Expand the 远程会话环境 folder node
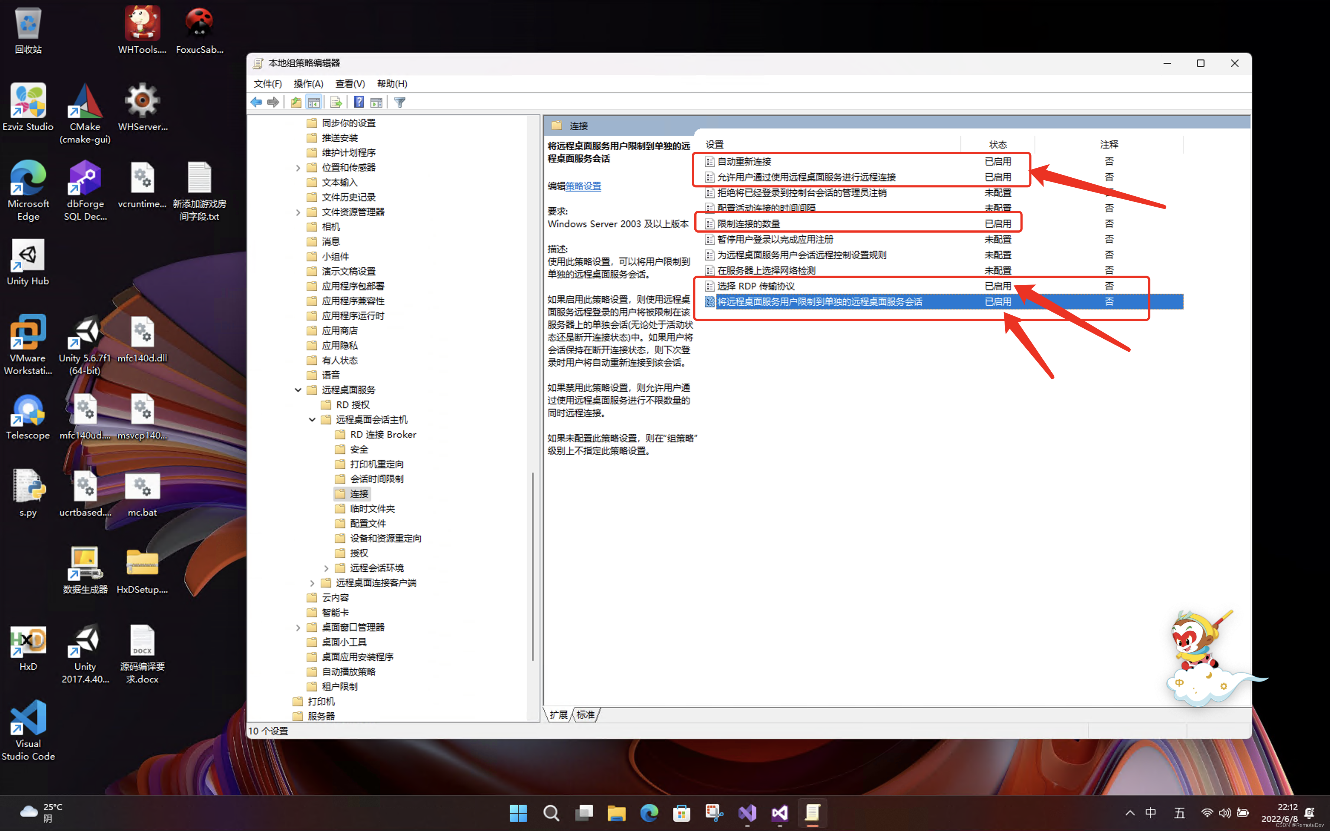This screenshot has width=1330, height=831. pos(327,568)
